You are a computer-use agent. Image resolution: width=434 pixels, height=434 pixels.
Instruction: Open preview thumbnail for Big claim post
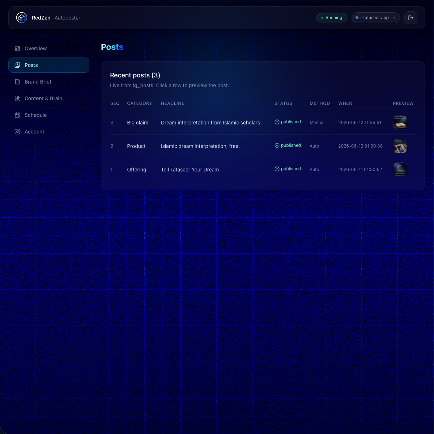click(400, 123)
